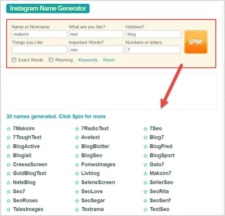Viewport: 225px width, 216px height.
Task: Select the BlogSport username
Action: [x=162, y=156]
